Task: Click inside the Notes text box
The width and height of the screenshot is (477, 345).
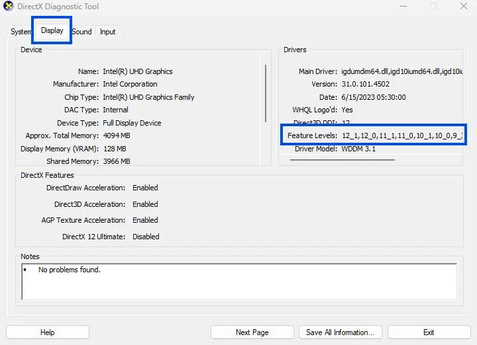Action: point(239,282)
